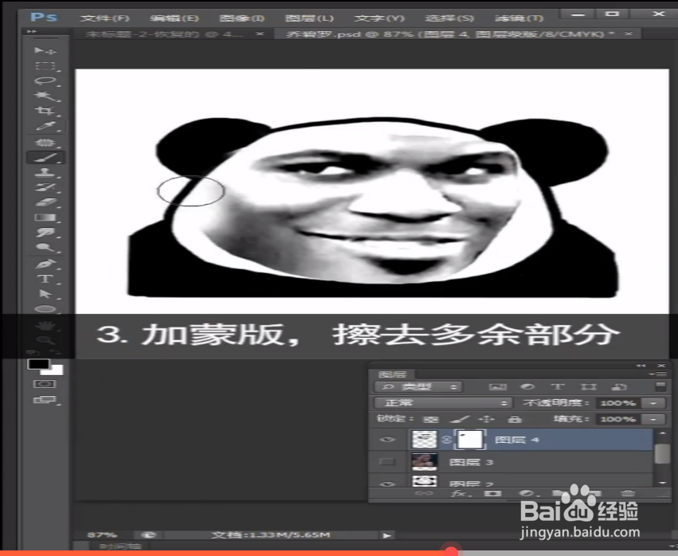Click the foreground color swatch
The image size is (678, 556).
click(x=38, y=364)
